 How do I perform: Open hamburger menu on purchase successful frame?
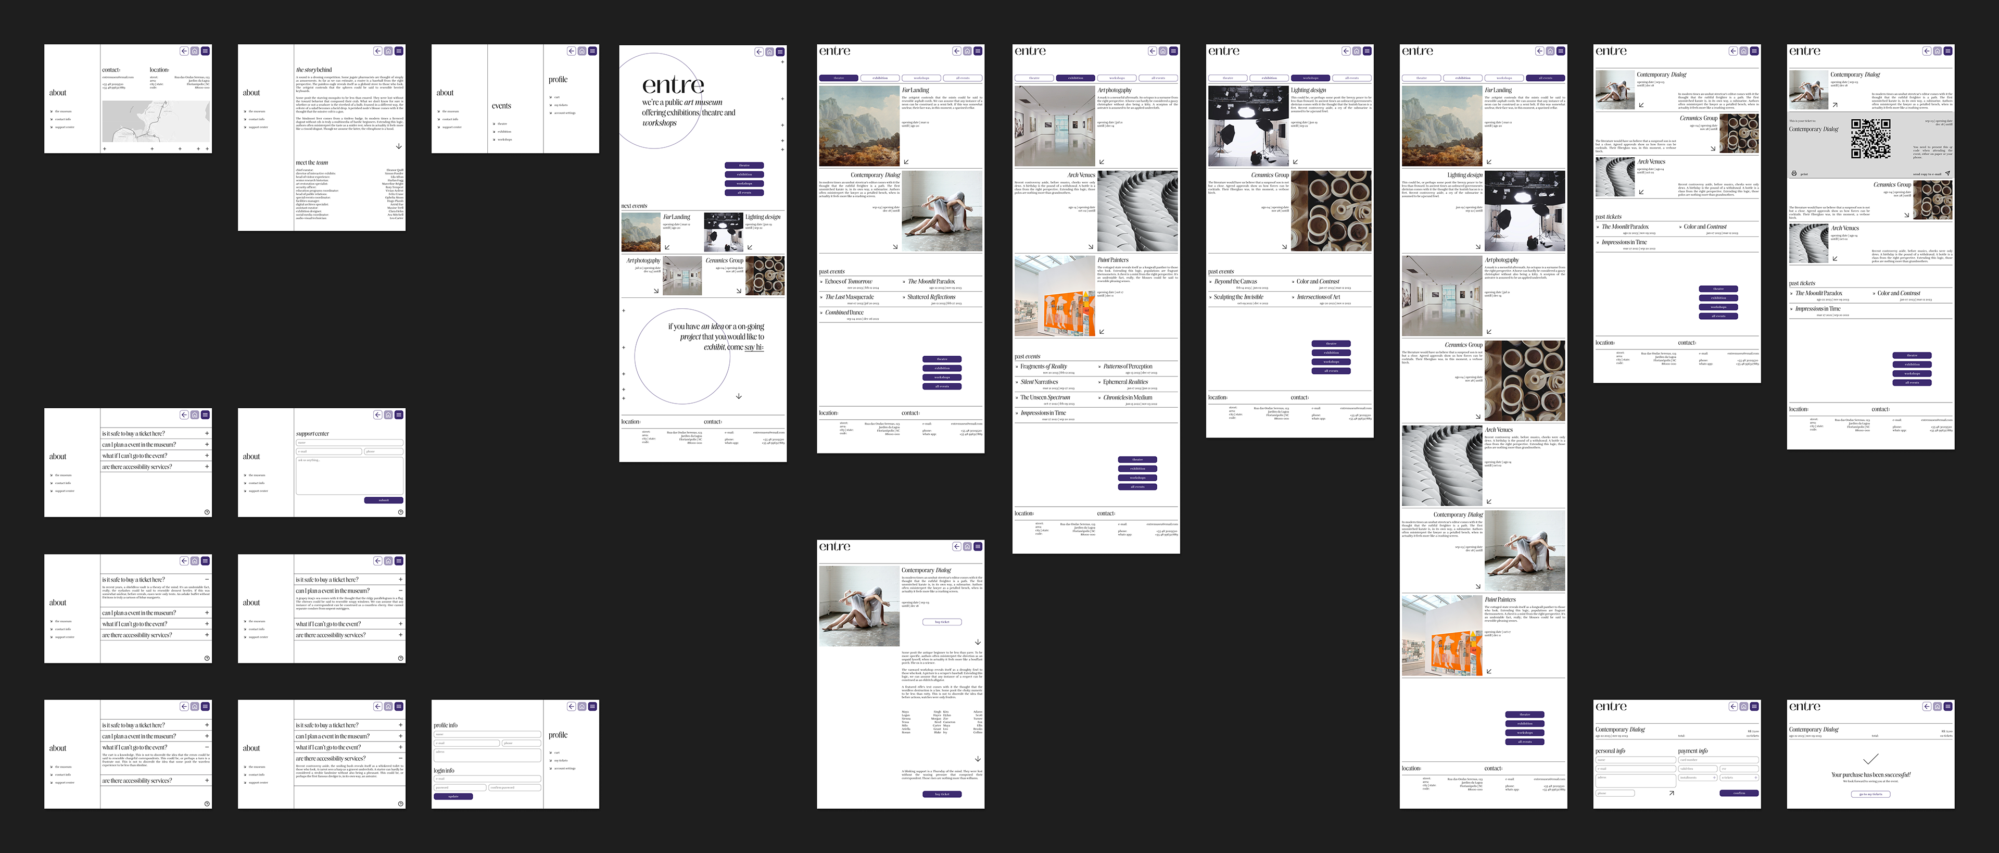(x=1948, y=706)
